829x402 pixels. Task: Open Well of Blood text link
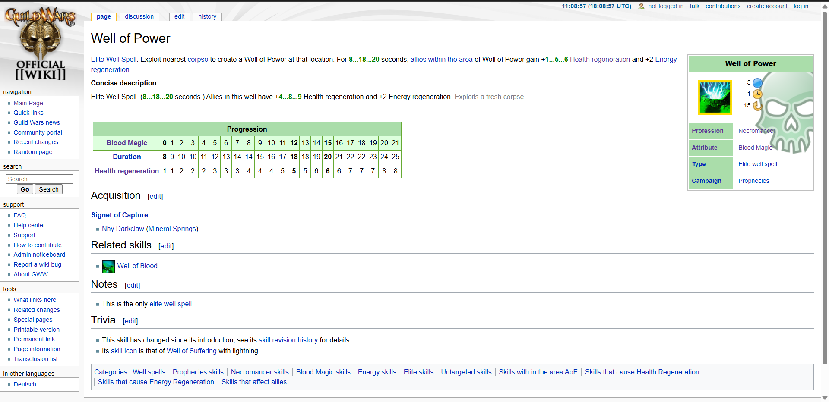pyautogui.click(x=137, y=266)
